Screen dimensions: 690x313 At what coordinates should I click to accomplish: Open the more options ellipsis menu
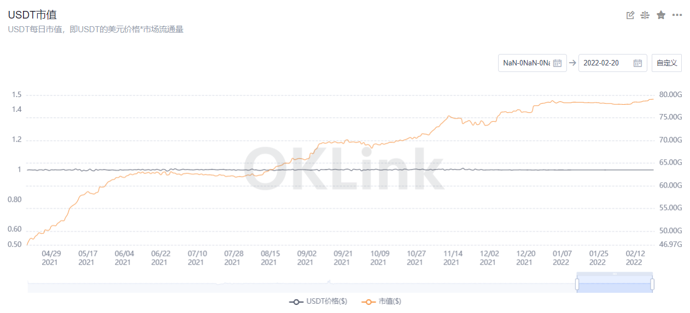click(x=677, y=15)
